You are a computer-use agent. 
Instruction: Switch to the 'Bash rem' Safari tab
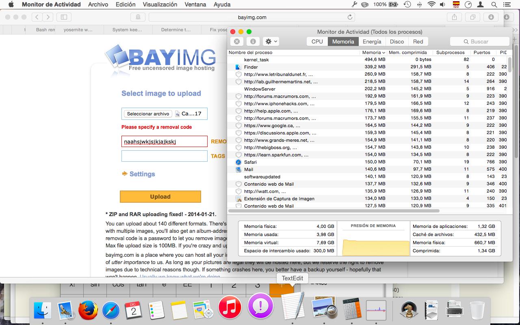pyautogui.click(x=45, y=30)
